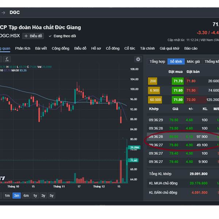
Task: Click the Báo cáo tab
Action: tap(191, 48)
